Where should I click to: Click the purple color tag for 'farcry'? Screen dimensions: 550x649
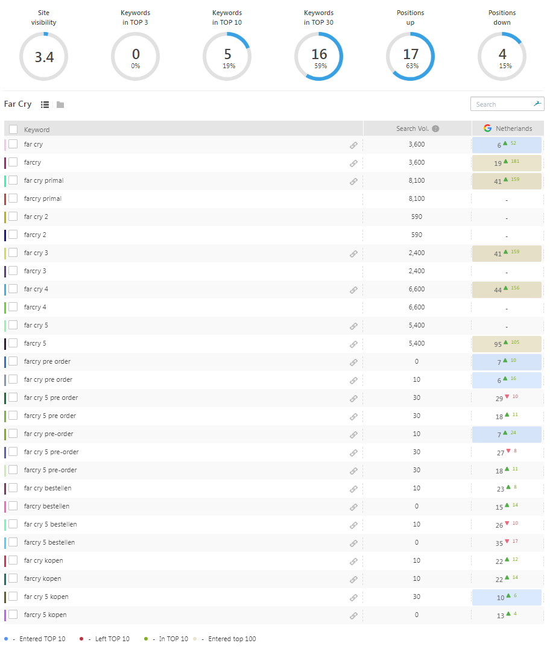pyautogui.click(x=5, y=163)
